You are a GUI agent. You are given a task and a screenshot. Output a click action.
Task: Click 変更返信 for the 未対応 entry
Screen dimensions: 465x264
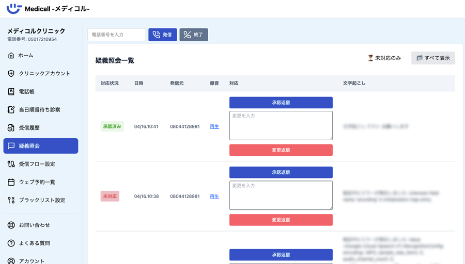click(x=281, y=220)
